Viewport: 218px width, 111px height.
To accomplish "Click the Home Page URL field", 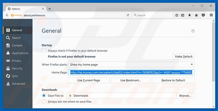I will pyautogui.click(x=131, y=72).
